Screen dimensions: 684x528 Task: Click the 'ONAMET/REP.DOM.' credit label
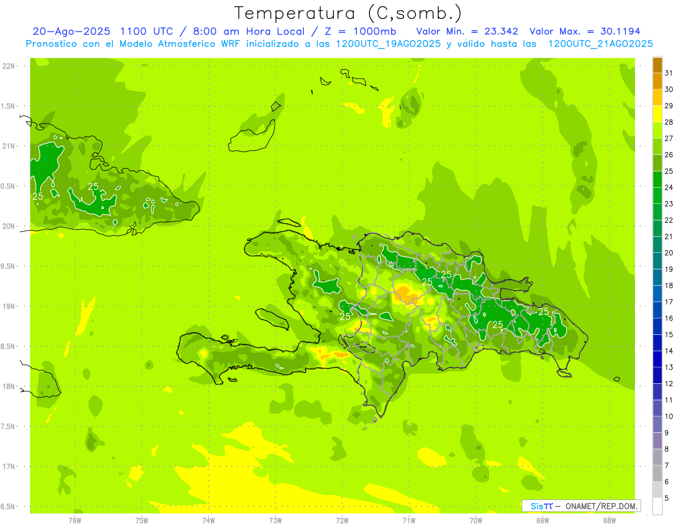click(x=602, y=506)
